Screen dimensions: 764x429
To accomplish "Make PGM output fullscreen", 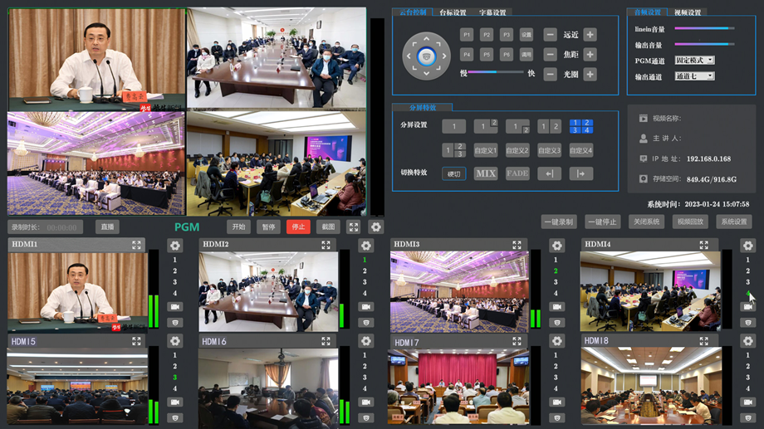I will (x=354, y=227).
